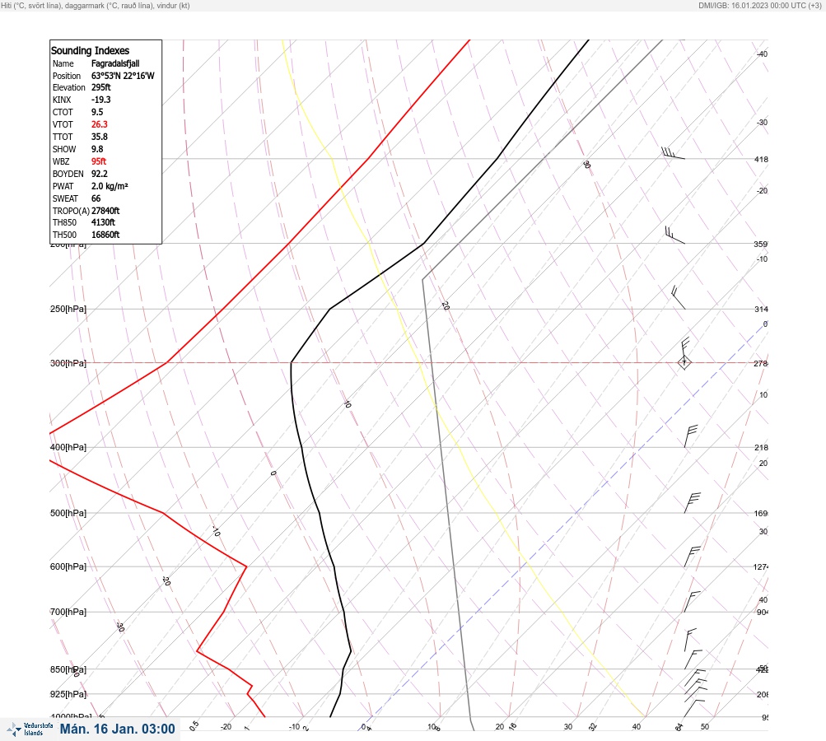Click the 'Mán. 16 Jan. 03:00' timestamp
This screenshot has width=826, height=741.
118,729
